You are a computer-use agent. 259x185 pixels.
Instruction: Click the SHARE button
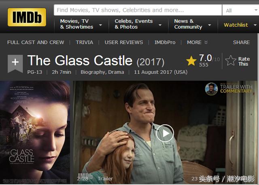coord(241,42)
